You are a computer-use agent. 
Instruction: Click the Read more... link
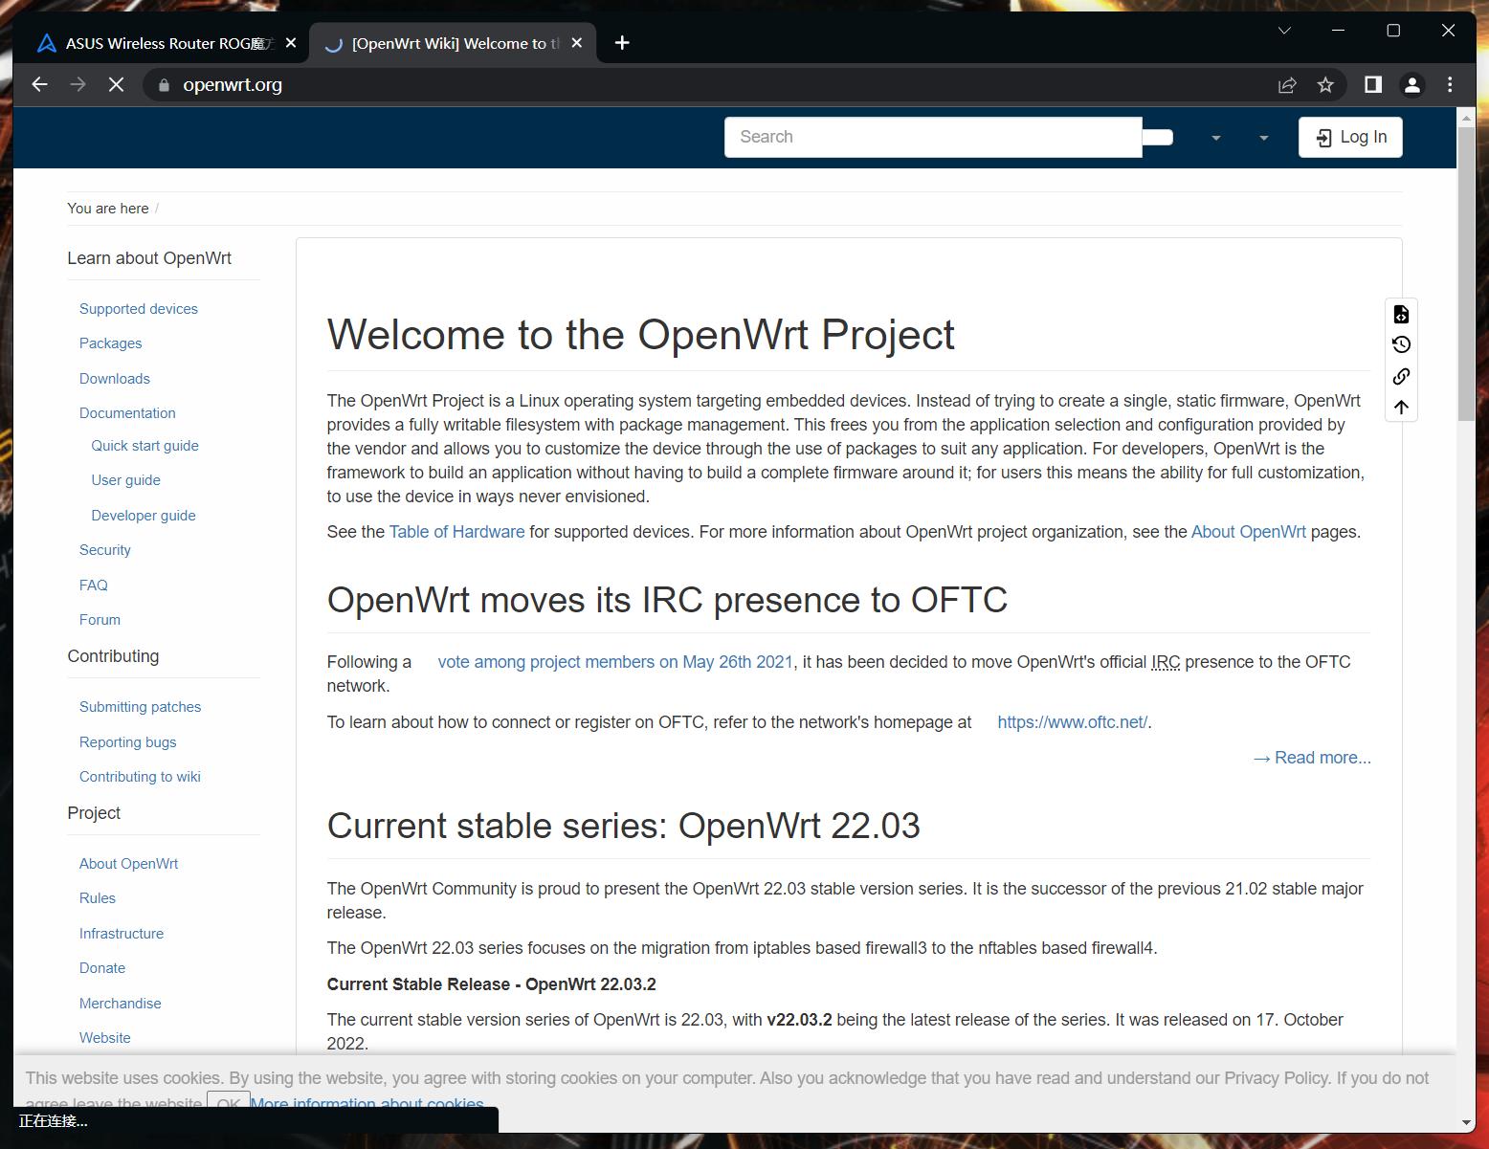tap(1312, 758)
